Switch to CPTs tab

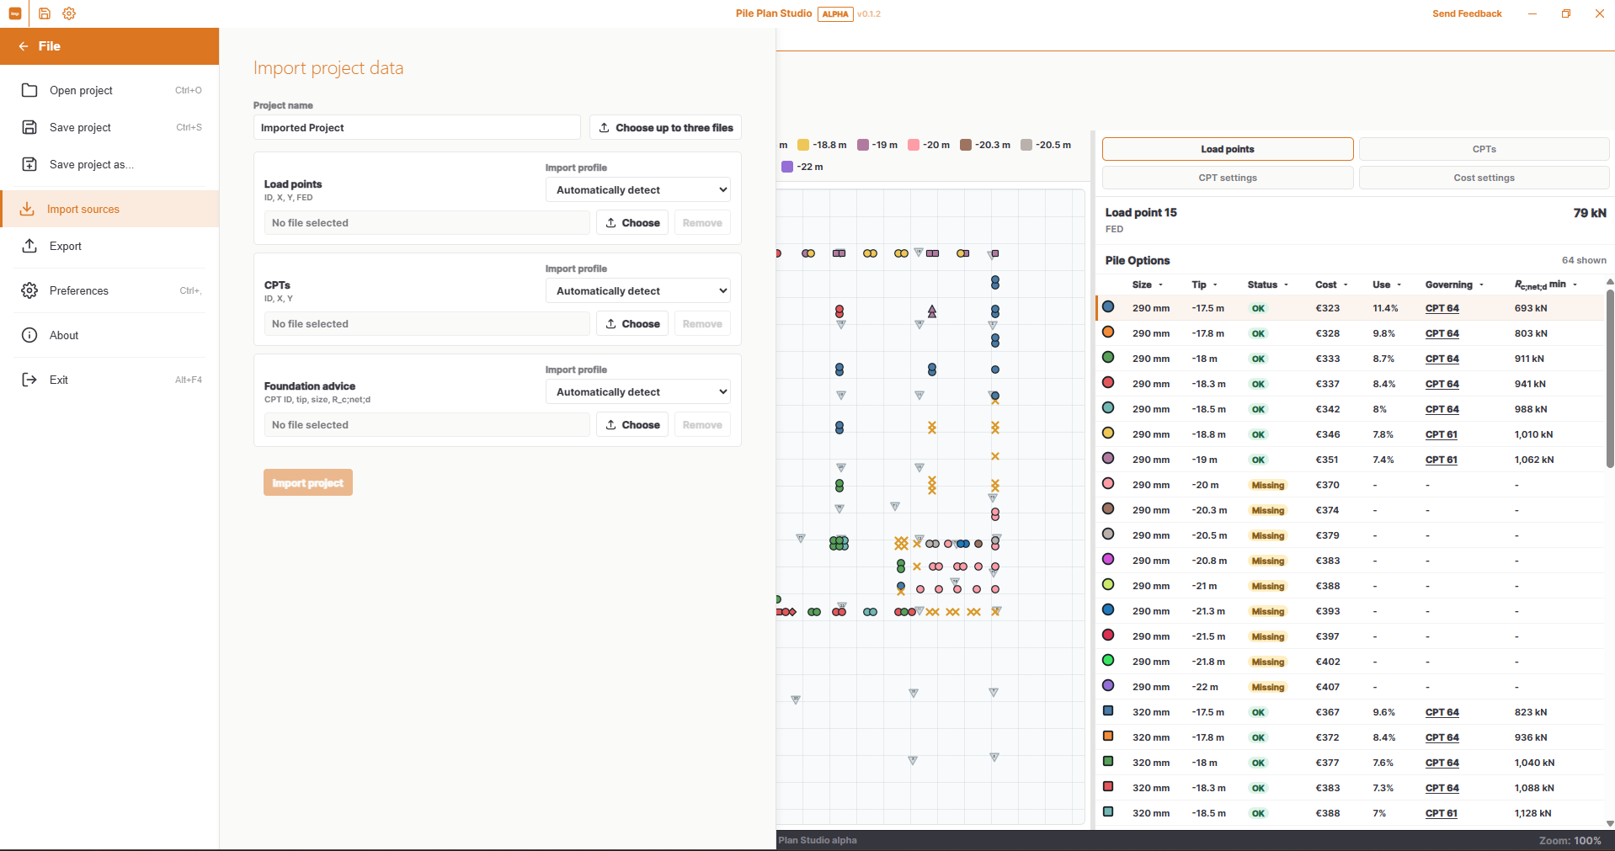point(1484,149)
